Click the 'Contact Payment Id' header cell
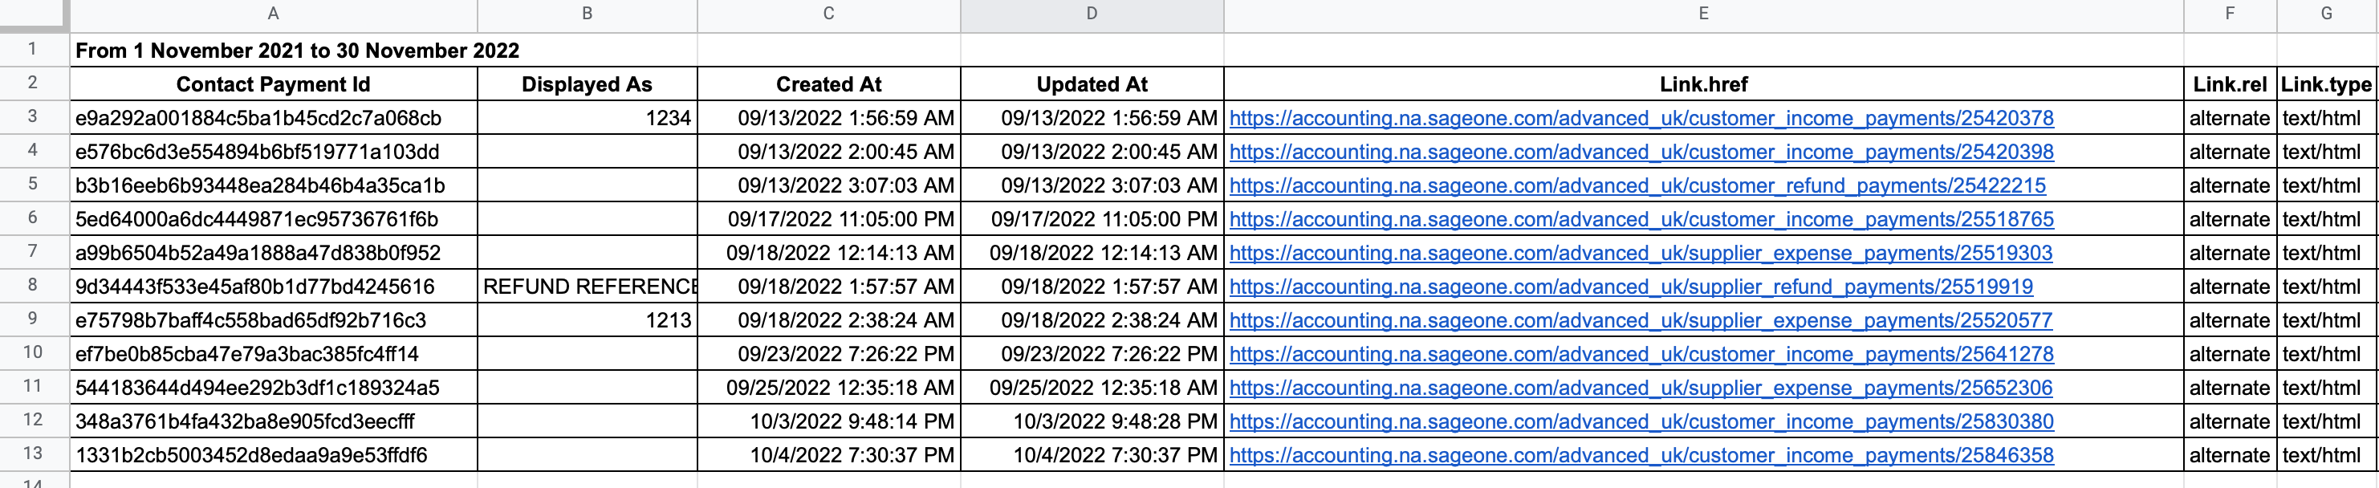This screenshot has width=2379, height=488. [x=274, y=84]
